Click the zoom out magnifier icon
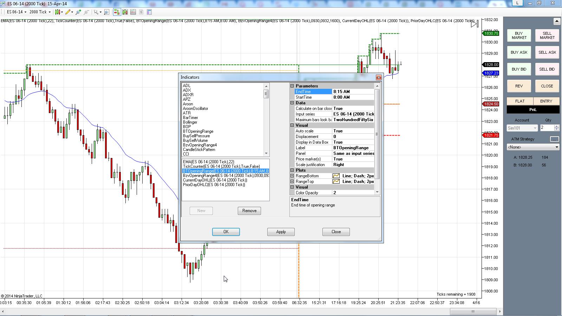 point(86,12)
